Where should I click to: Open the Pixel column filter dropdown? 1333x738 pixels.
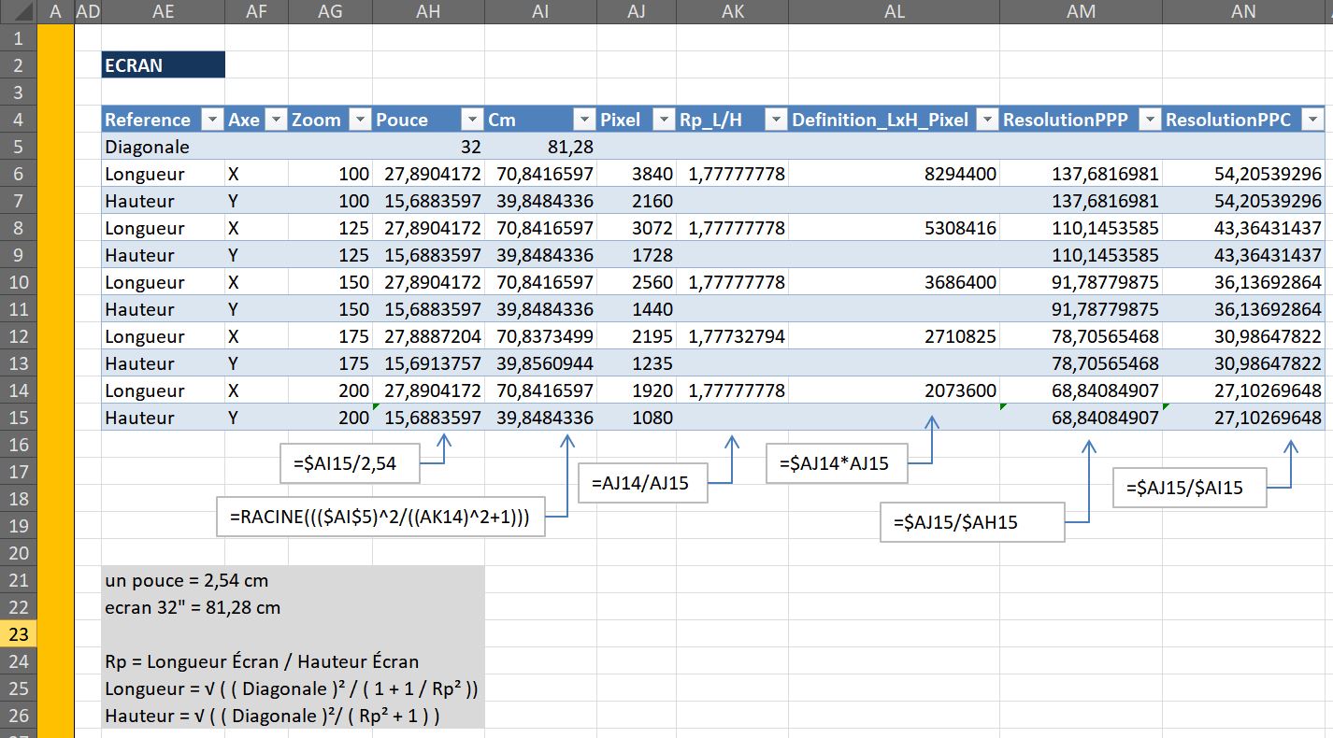point(663,120)
